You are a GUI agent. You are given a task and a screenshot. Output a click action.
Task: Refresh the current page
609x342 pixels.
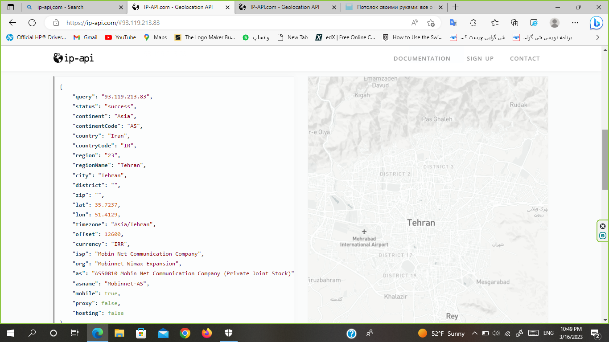click(32, 23)
